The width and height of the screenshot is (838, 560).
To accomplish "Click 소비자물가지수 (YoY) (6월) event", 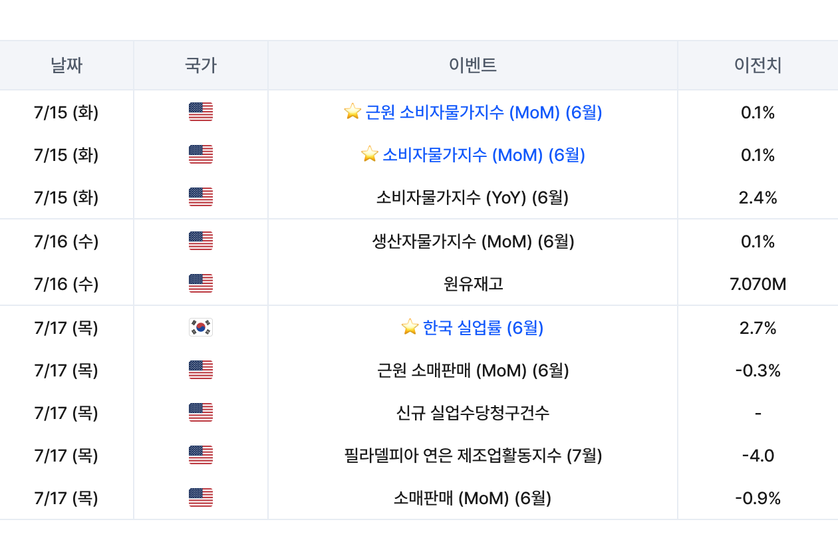I will click(x=473, y=198).
